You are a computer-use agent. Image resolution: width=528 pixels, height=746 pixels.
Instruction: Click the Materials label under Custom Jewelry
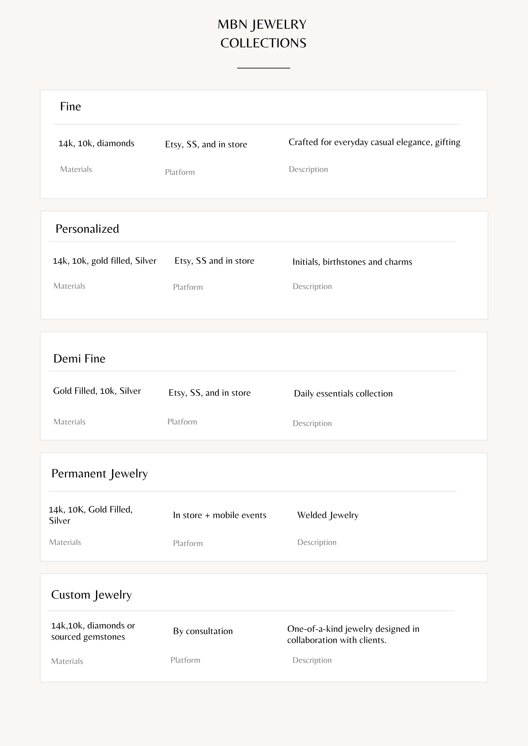pos(67,661)
